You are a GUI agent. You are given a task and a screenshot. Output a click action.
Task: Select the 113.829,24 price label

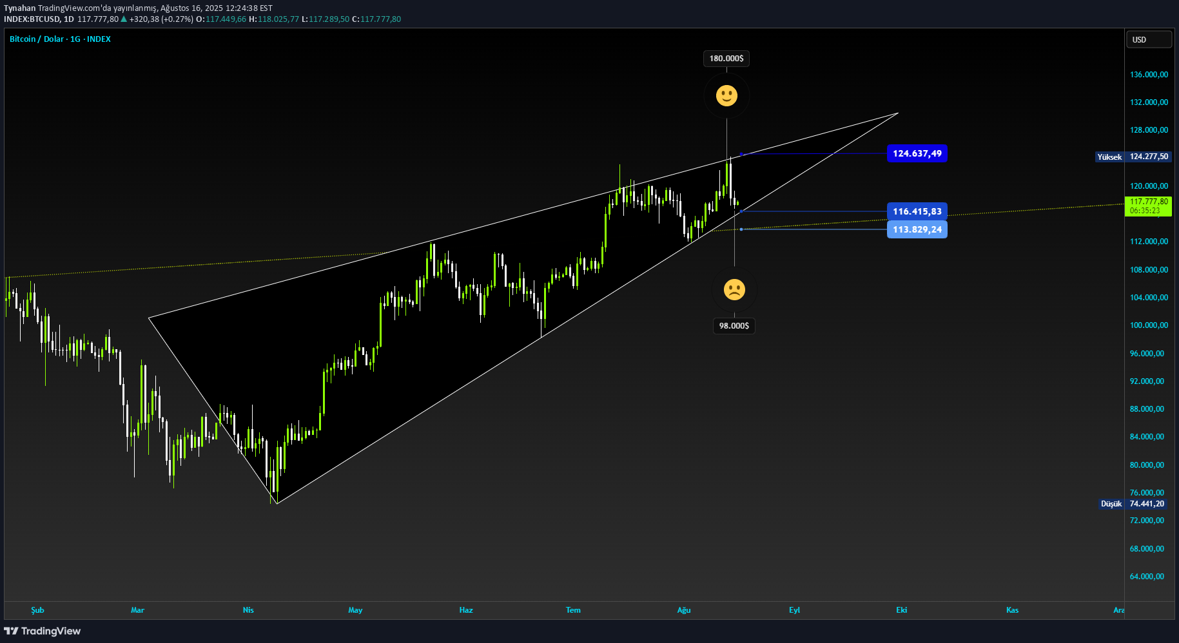tap(917, 229)
